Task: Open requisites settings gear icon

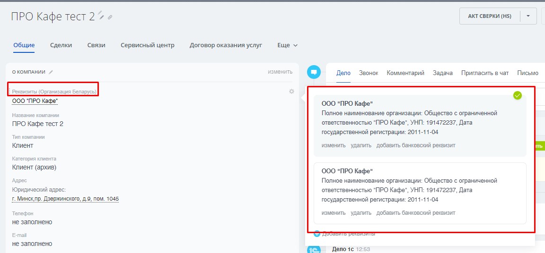Action: pyautogui.click(x=291, y=92)
